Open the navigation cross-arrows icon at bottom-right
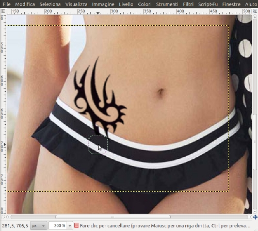Screen dimensions: 258x231 pyautogui.click(x=255, y=217)
